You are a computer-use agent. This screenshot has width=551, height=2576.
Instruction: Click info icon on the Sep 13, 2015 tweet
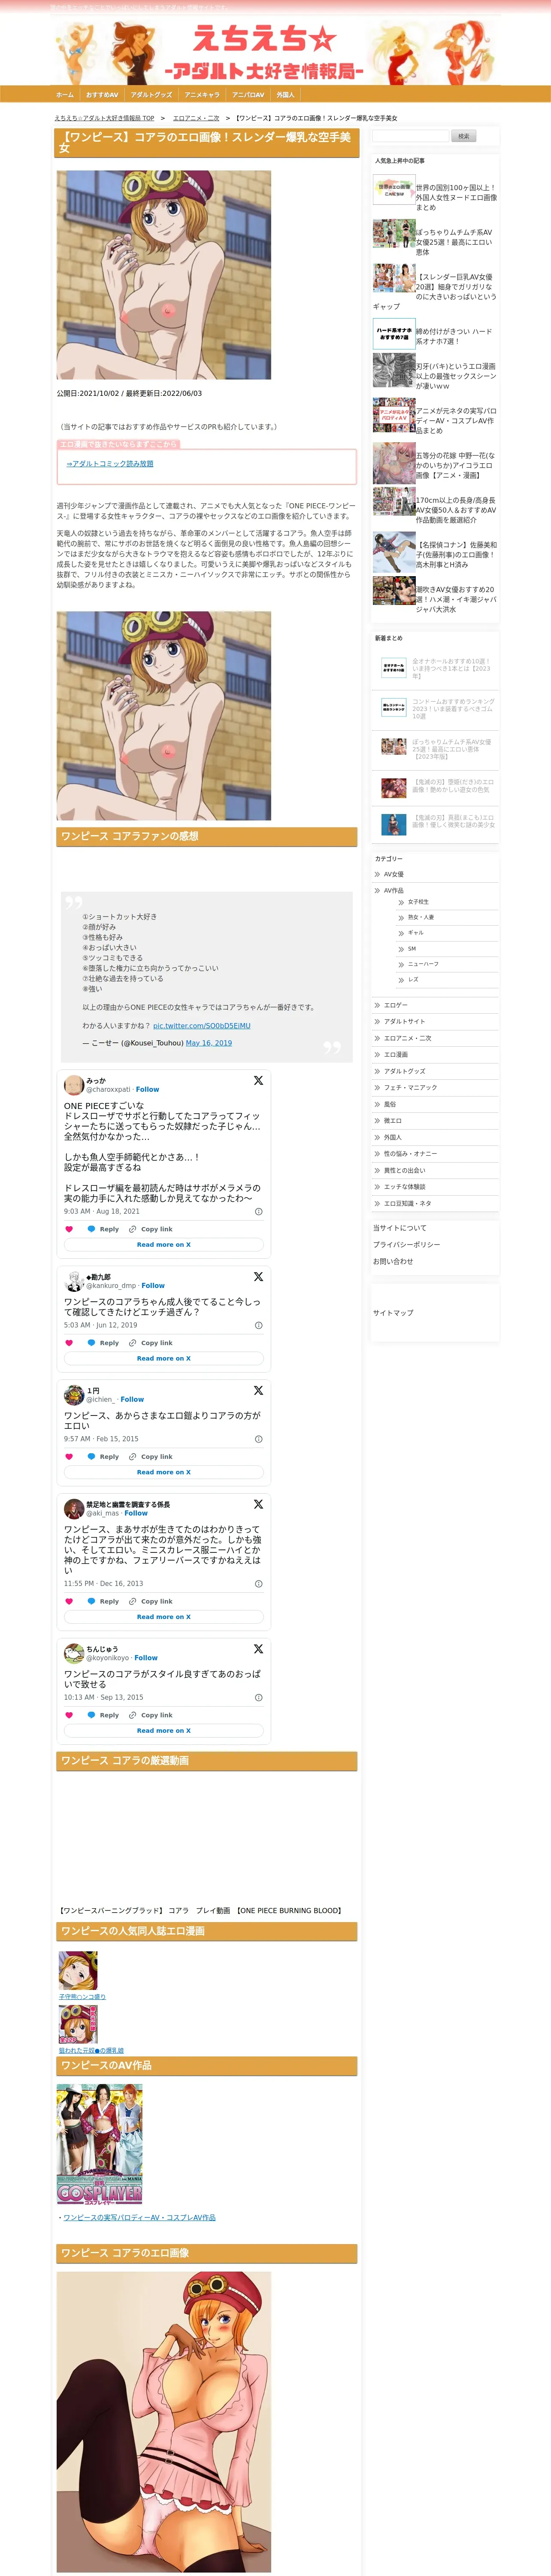click(259, 1697)
